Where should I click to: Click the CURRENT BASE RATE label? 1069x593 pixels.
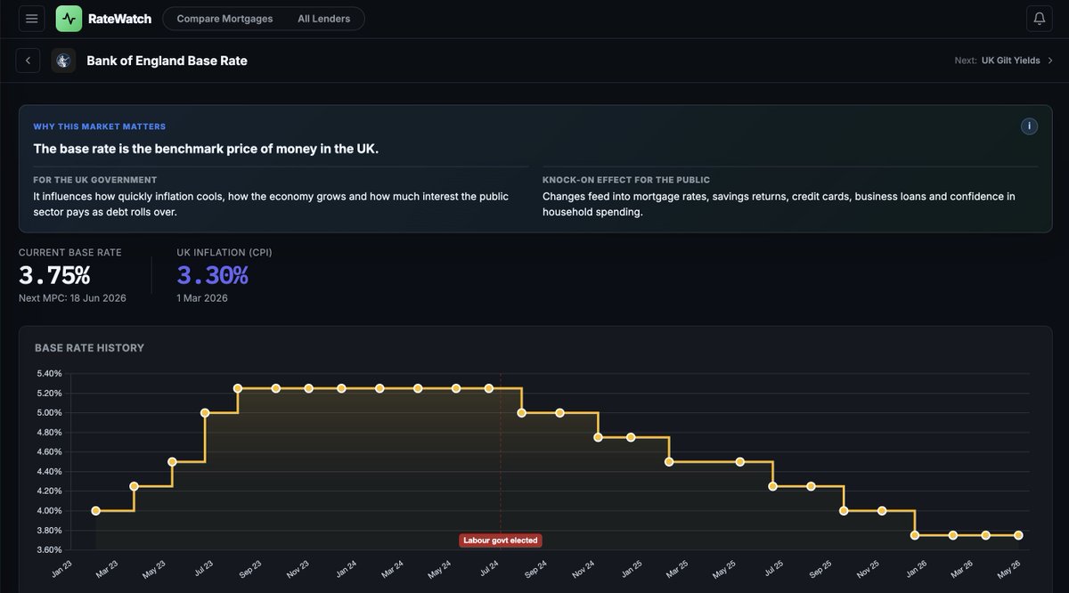coord(70,253)
